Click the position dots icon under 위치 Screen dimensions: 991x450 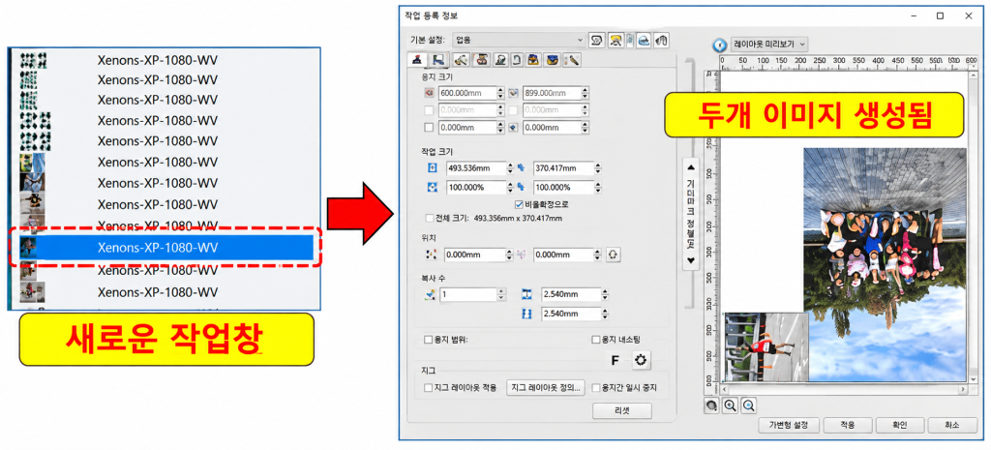[433, 255]
